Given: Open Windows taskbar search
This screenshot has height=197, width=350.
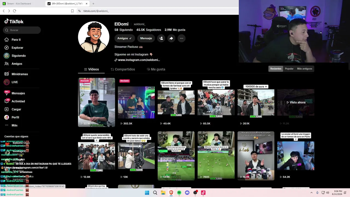Looking at the screenshot, I should click(155, 193).
